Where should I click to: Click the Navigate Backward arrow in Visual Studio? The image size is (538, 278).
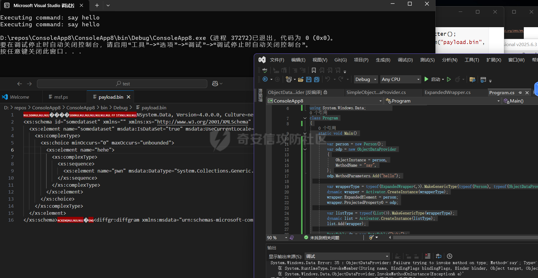(265, 79)
